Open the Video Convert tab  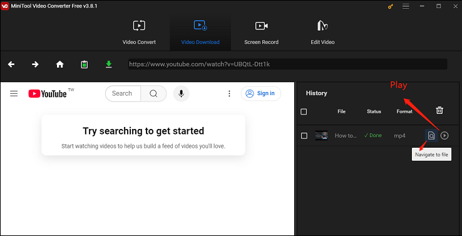click(139, 33)
